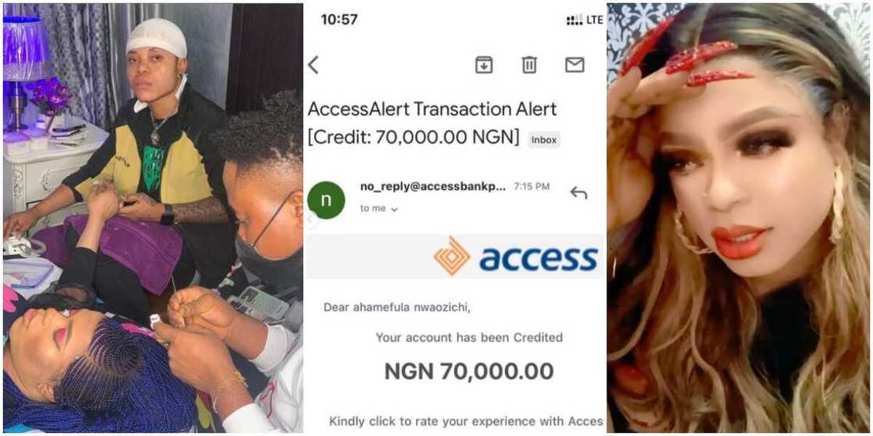Open sender no_reply@accessbankp... address
Viewport: 873px width, 436px height.
pos(433,187)
